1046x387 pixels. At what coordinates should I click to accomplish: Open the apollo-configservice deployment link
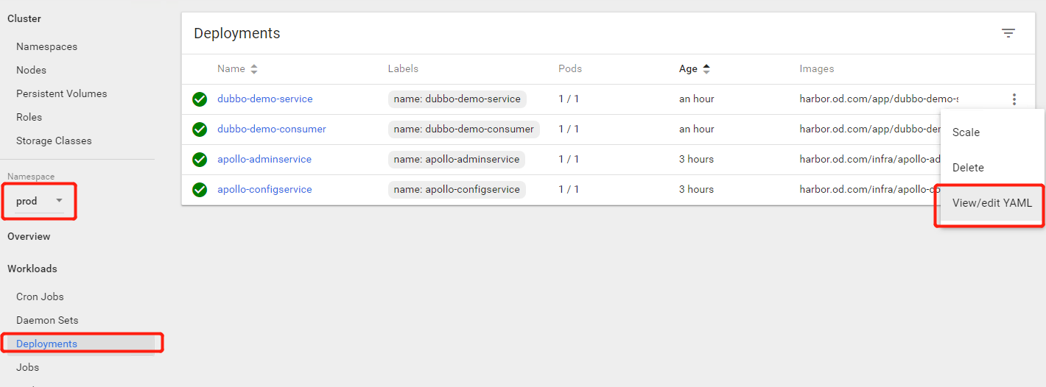pos(264,189)
